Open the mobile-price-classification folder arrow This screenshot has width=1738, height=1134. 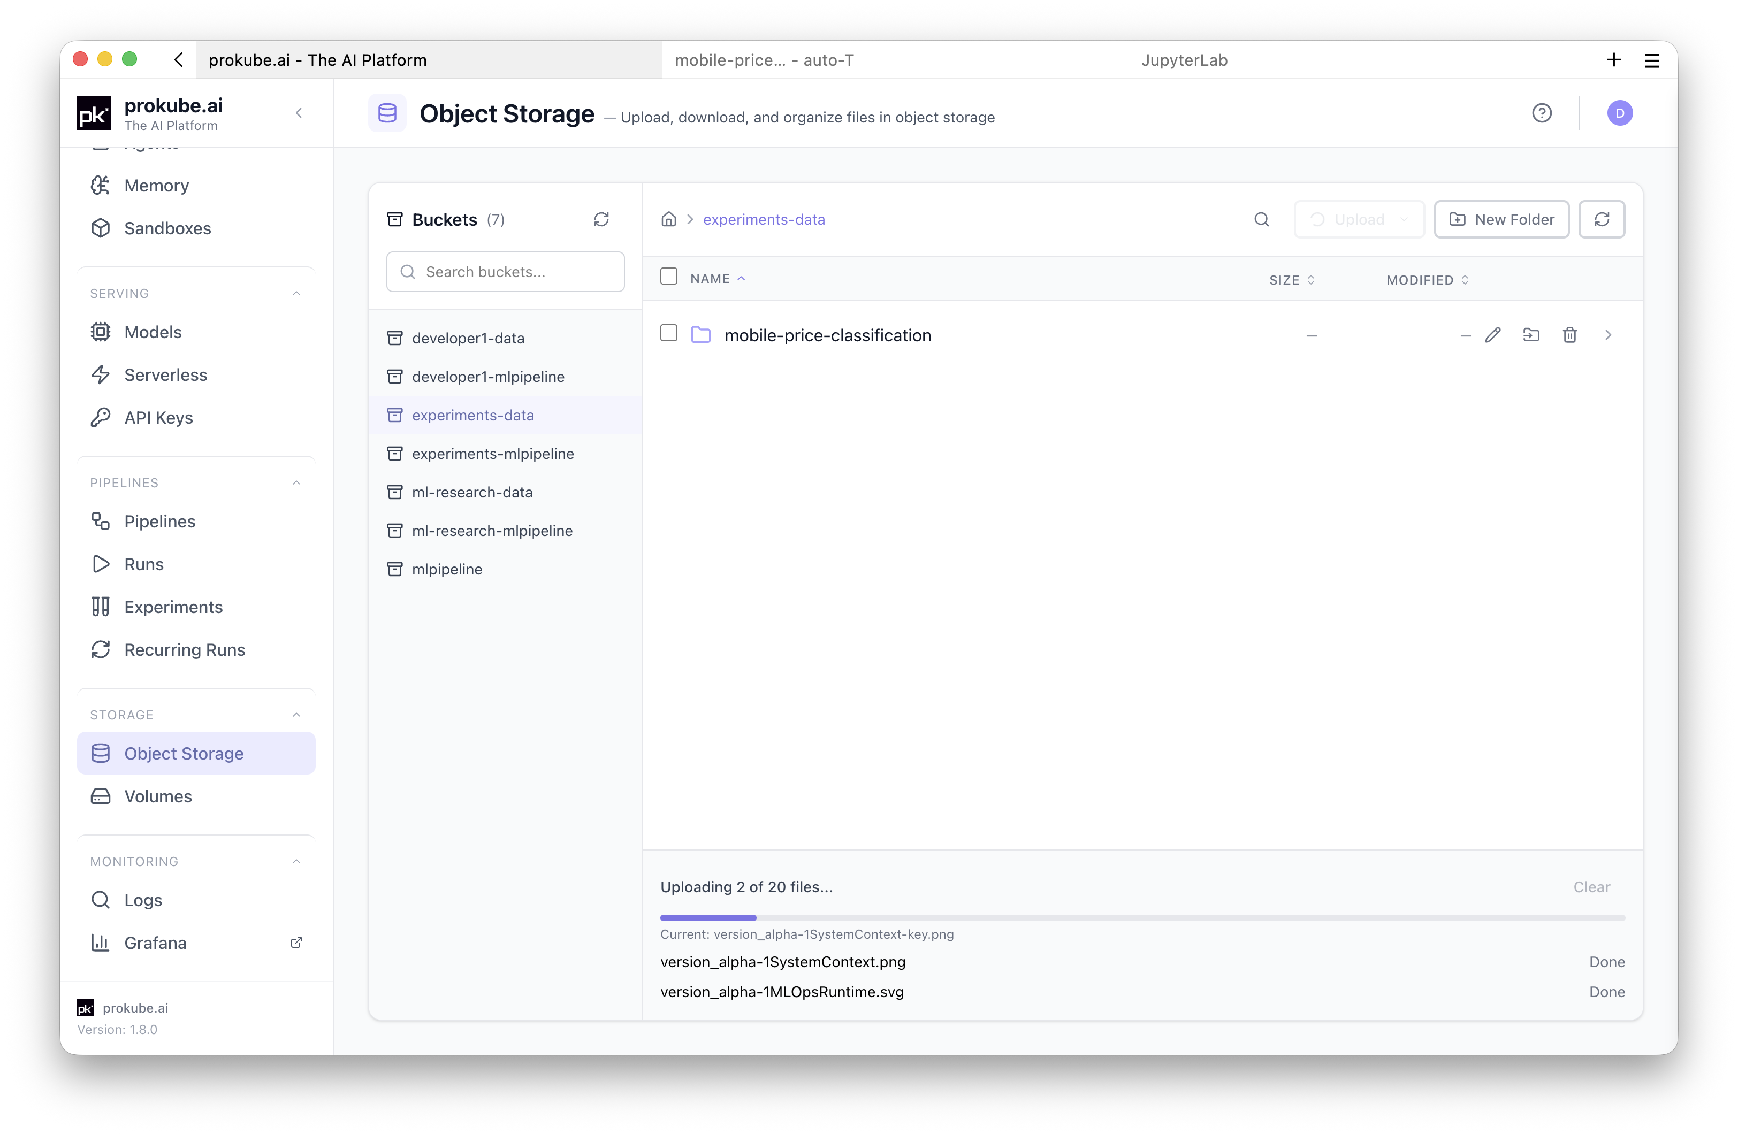click(1608, 335)
